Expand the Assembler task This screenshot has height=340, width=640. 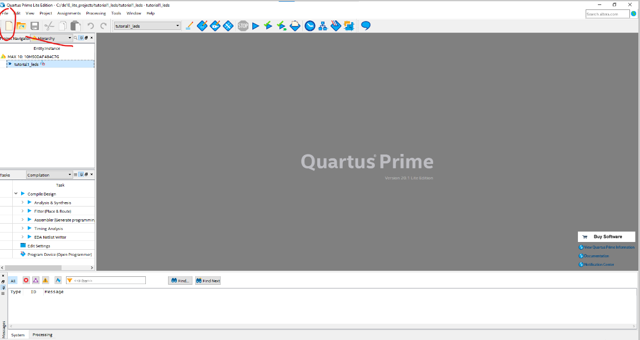point(22,220)
